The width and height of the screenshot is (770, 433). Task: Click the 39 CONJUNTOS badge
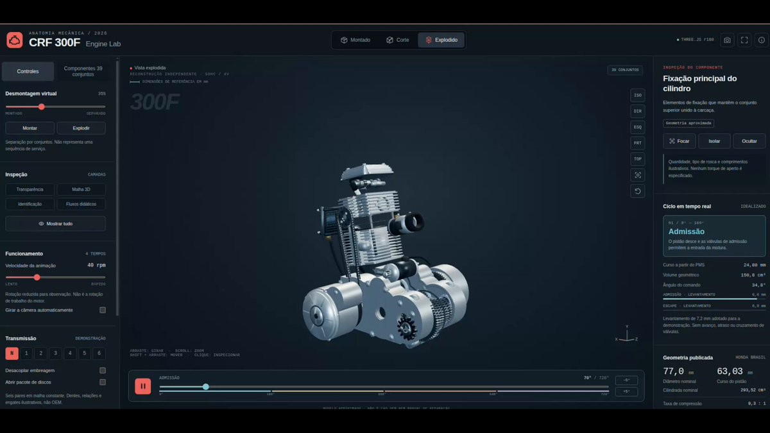click(x=625, y=70)
